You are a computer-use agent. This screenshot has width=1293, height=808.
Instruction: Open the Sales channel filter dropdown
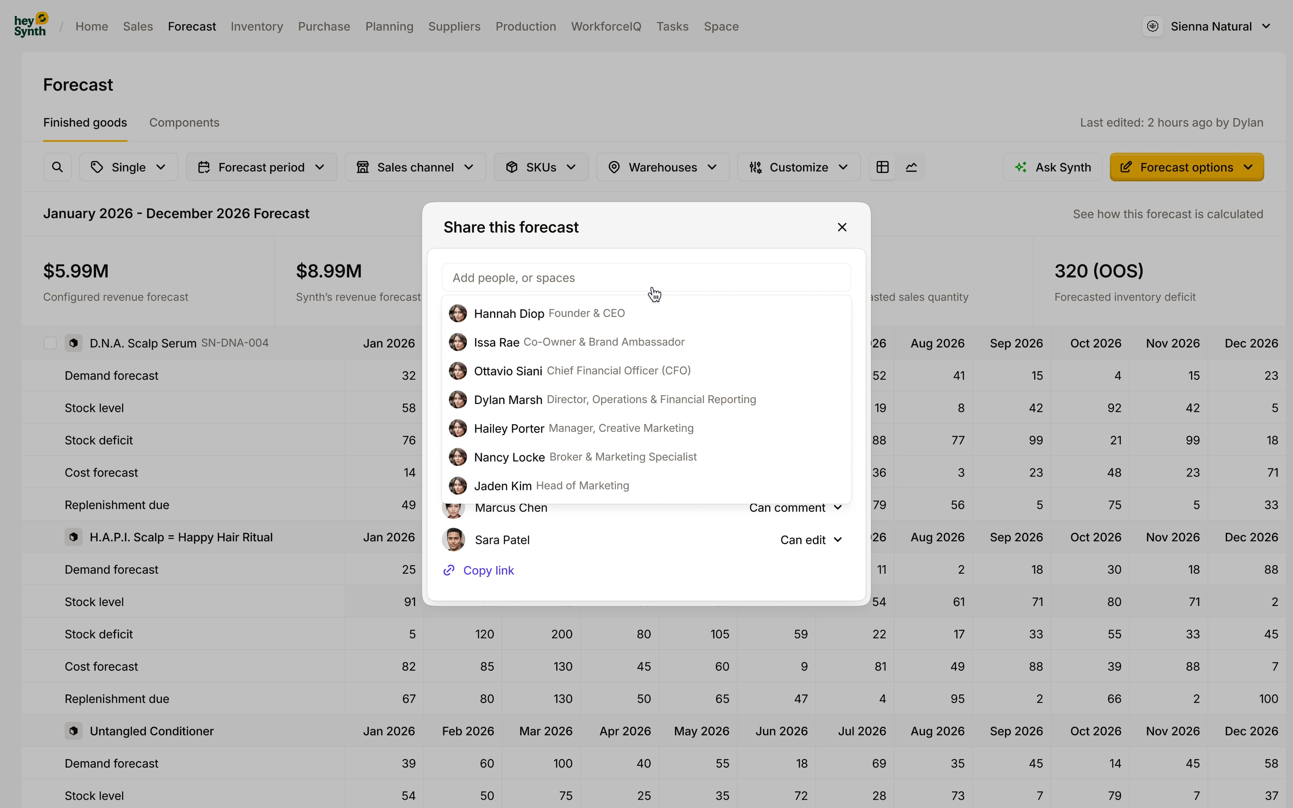415,167
